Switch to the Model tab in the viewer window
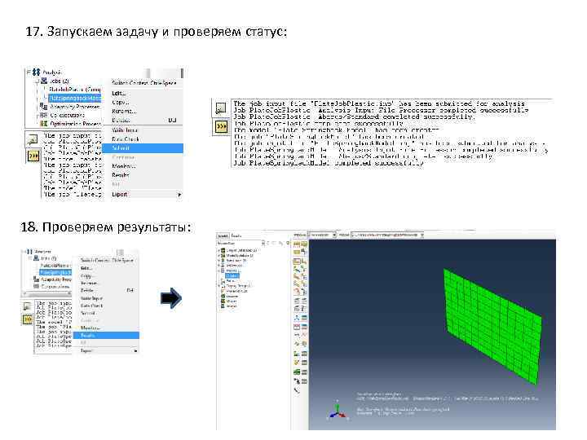 pos(223,235)
